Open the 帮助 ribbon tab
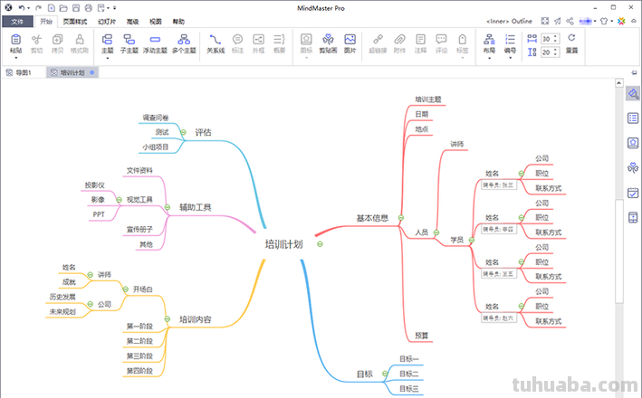The image size is (642, 398). pyautogui.click(x=178, y=22)
